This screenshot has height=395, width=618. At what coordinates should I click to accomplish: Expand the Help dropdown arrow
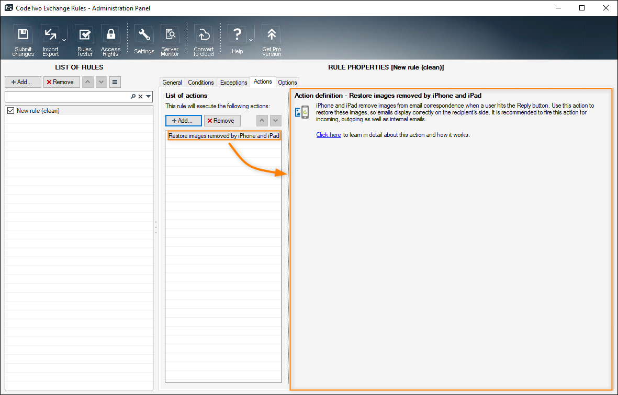click(251, 40)
